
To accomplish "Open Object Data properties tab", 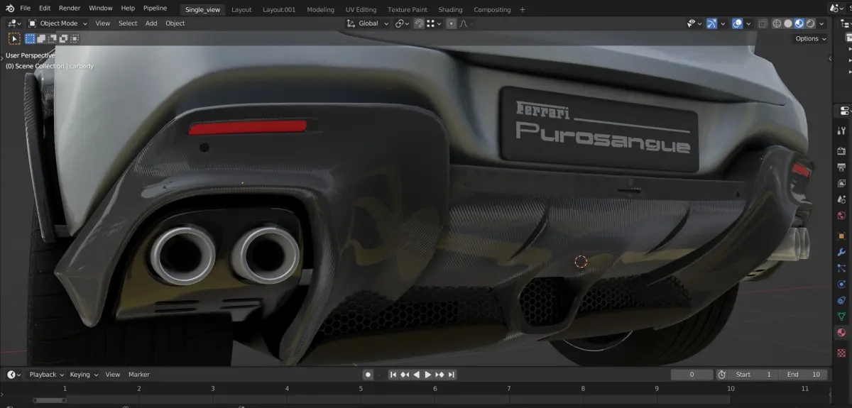I will tap(842, 316).
